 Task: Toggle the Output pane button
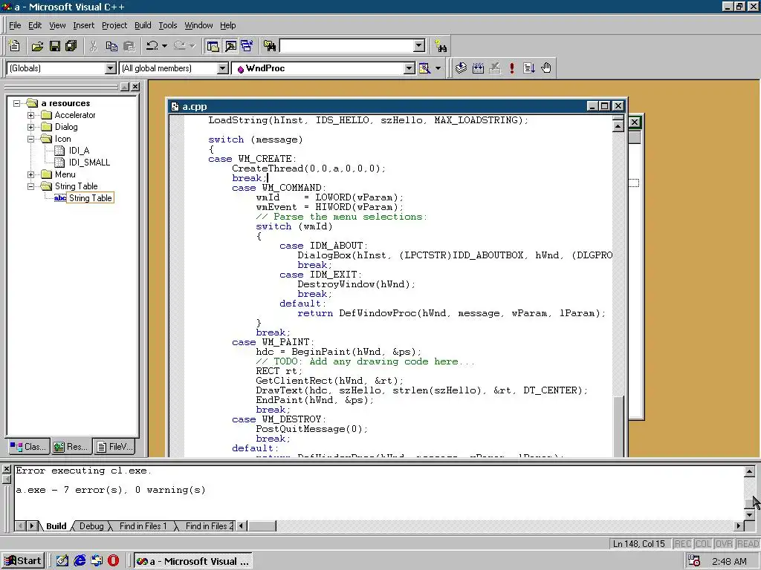pos(230,46)
